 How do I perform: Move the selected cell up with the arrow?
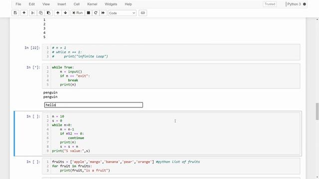tap(58, 13)
